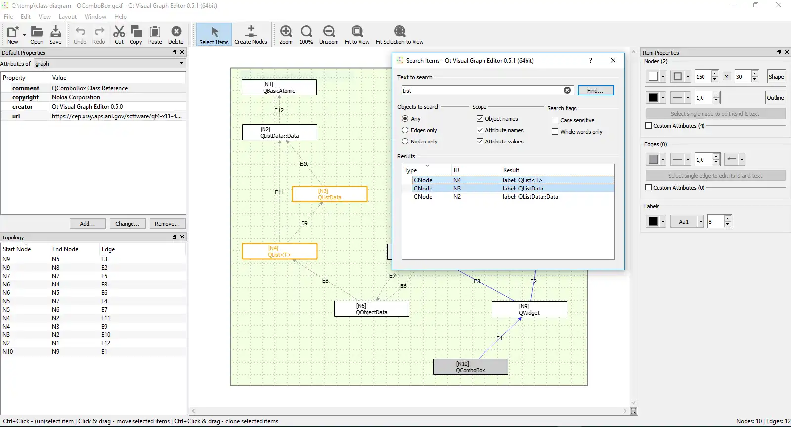Image resolution: width=791 pixels, height=427 pixels.
Task: Click the black label color swatch
Action: [x=653, y=222]
